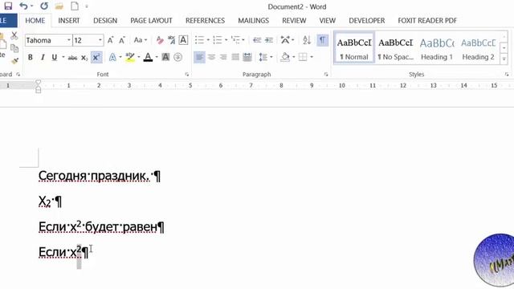514x289 pixels.
Task: Undo the last action
Action: coord(23,6)
